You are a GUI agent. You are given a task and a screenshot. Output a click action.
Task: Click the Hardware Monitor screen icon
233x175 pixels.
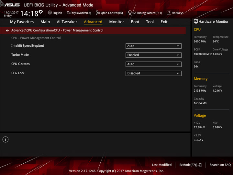196,22
